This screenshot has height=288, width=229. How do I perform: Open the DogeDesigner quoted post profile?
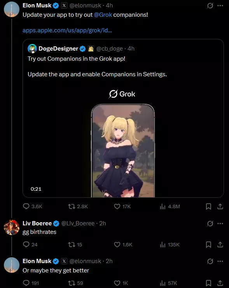pyautogui.click(x=32, y=49)
